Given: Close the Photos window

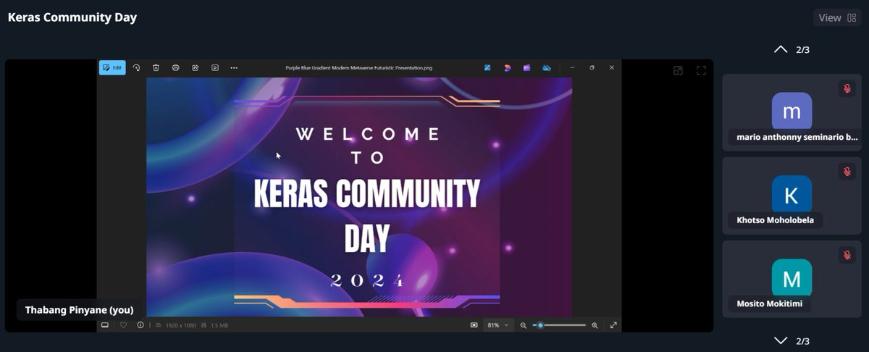Looking at the screenshot, I should click(612, 67).
